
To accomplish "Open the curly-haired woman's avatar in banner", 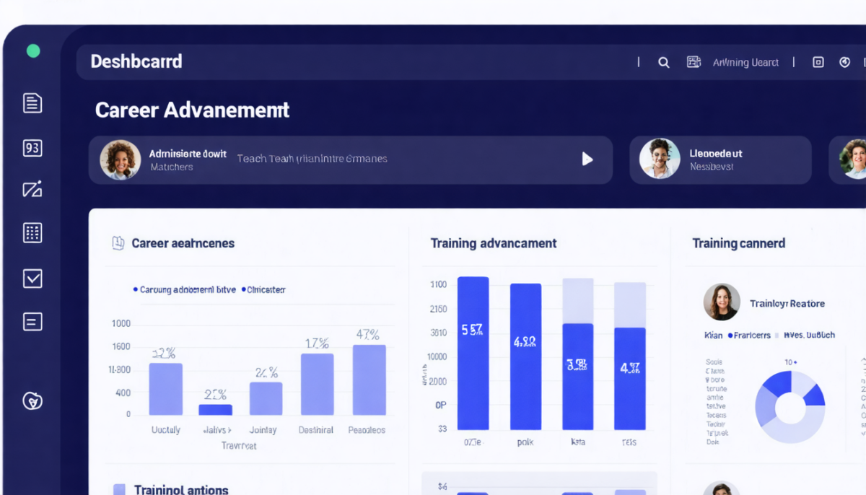I will click(121, 159).
